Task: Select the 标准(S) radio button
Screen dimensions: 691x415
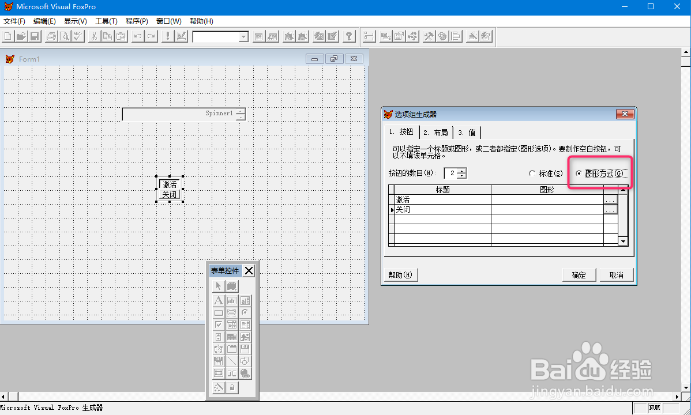Action: click(x=546, y=173)
